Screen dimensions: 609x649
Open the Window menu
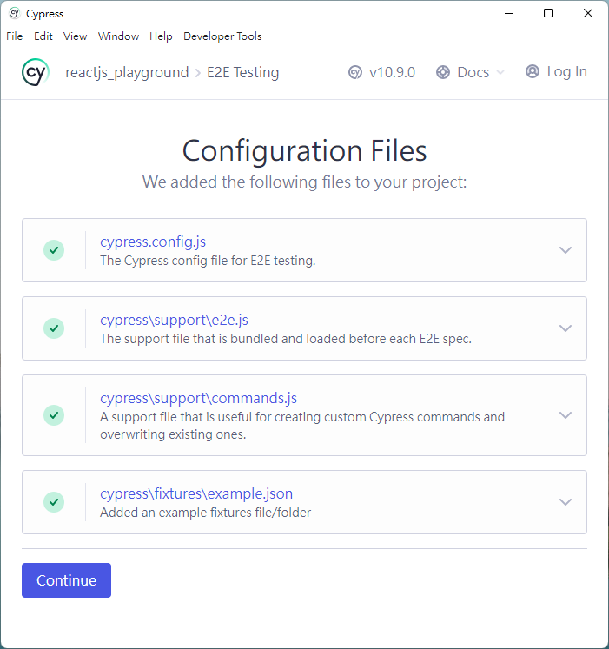[118, 36]
